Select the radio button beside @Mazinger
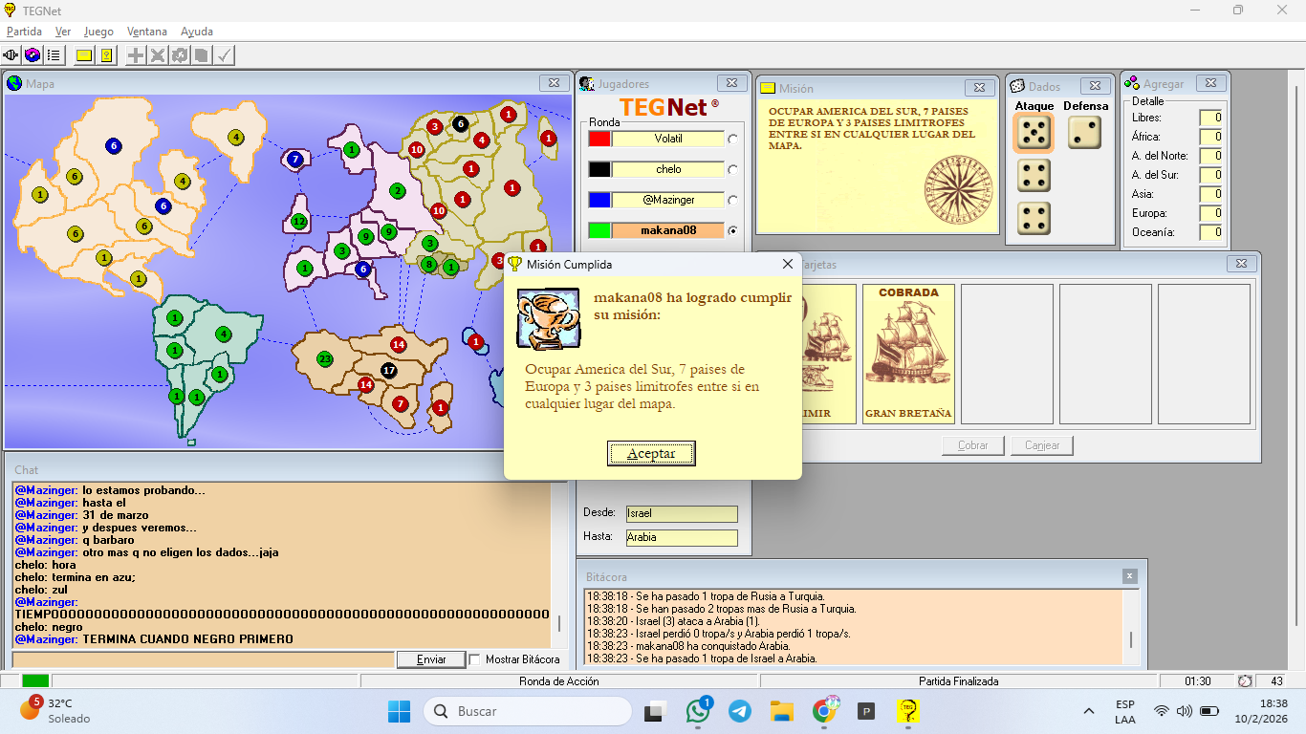 [733, 200]
